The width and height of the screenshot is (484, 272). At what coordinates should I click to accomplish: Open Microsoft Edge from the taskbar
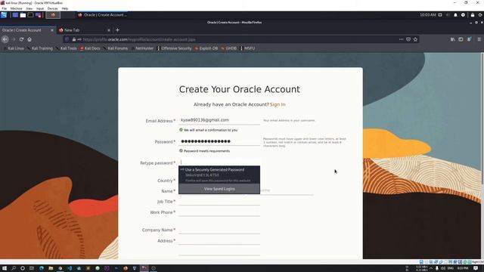42,268
